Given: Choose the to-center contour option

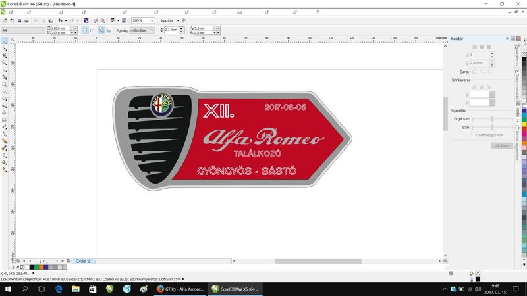Looking at the screenshot, I should tap(474, 47).
